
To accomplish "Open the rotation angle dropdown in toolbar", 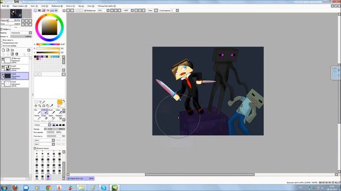I will coord(132,11).
